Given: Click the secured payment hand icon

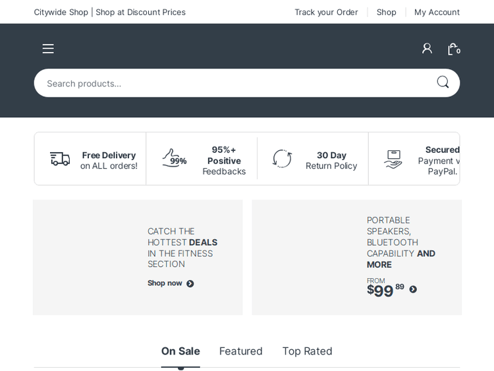Looking at the screenshot, I should click(393, 159).
